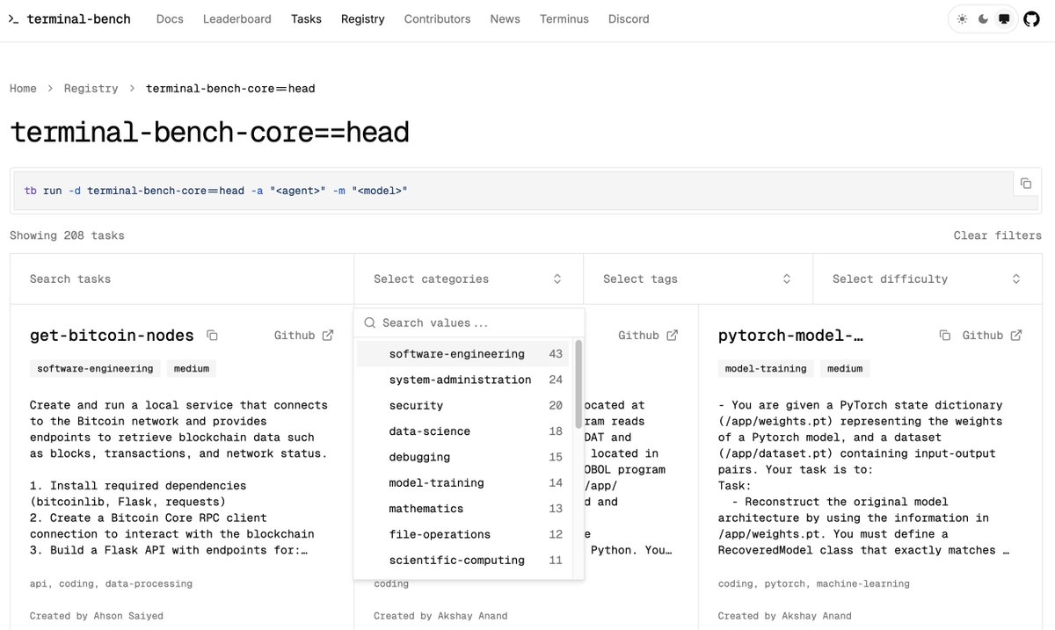Focus the Search tasks field
1055x630 pixels.
(x=182, y=279)
